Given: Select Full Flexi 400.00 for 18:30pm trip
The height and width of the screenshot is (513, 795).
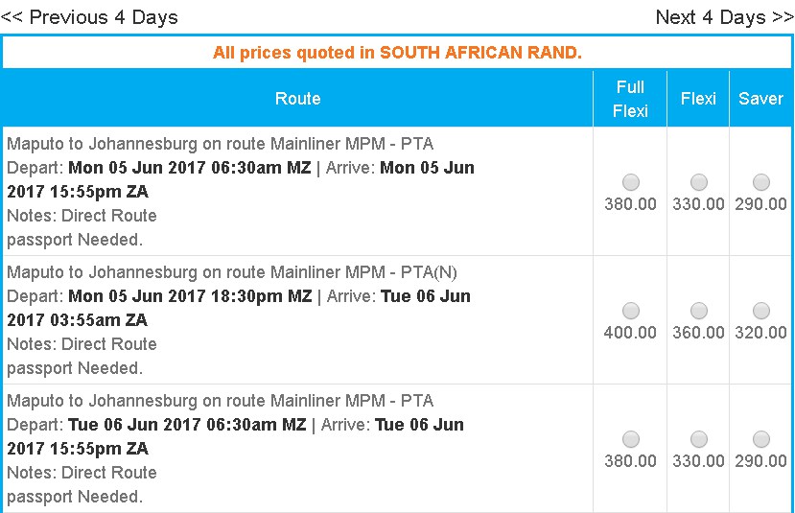Looking at the screenshot, I should pyautogui.click(x=631, y=311).
